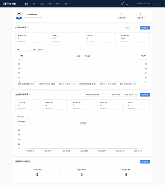Open the 今天 time range dropdown
This screenshot has height=185, width=165.
tap(131, 28)
